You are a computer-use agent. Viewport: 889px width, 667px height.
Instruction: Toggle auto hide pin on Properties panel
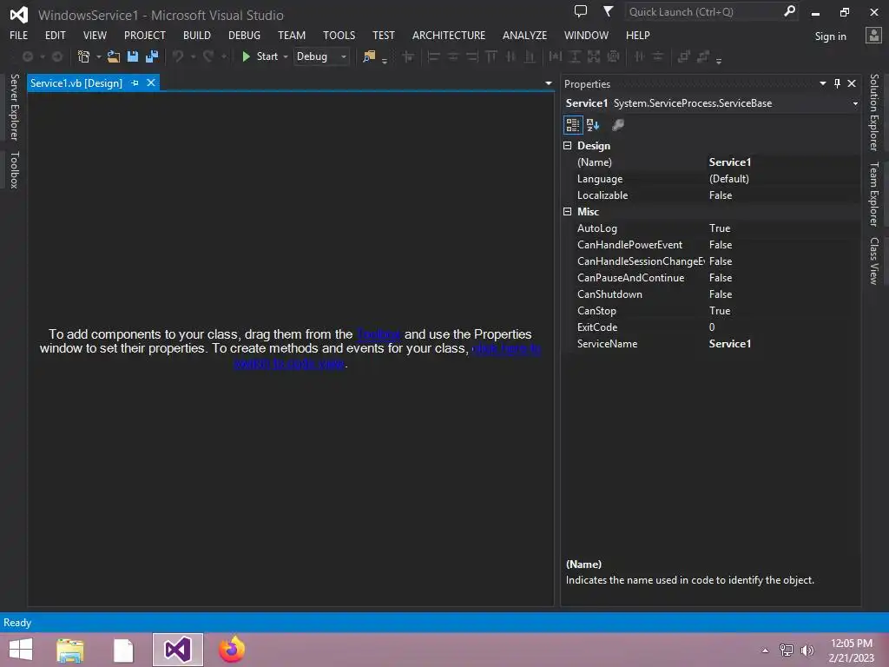838,83
